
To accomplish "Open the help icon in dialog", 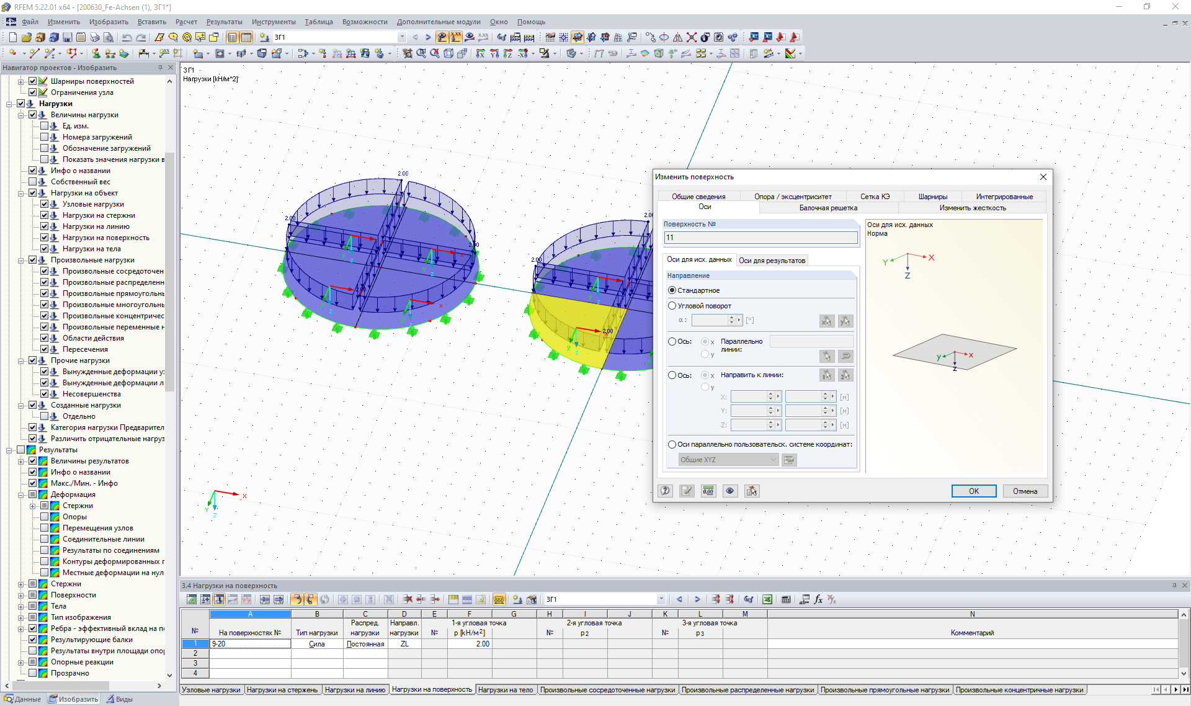I will [666, 491].
